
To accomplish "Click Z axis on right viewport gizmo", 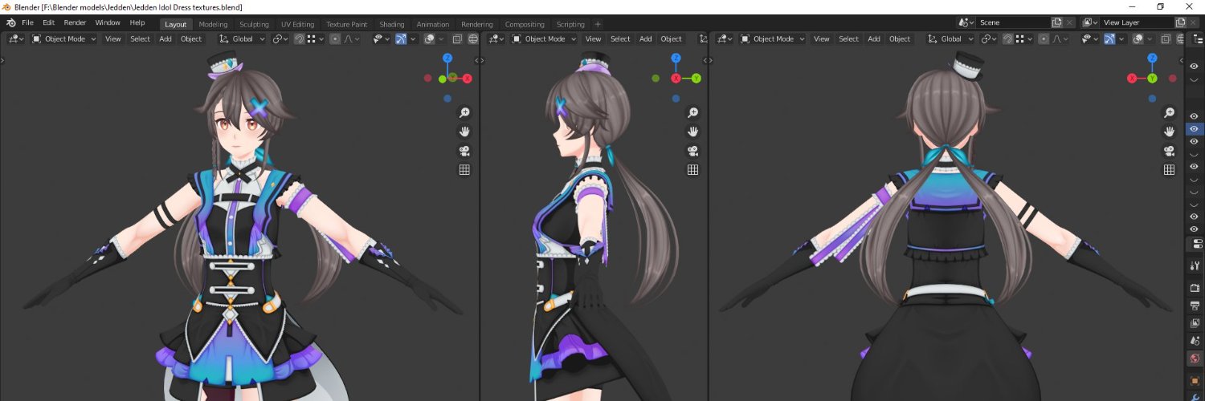I will (x=1152, y=58).
